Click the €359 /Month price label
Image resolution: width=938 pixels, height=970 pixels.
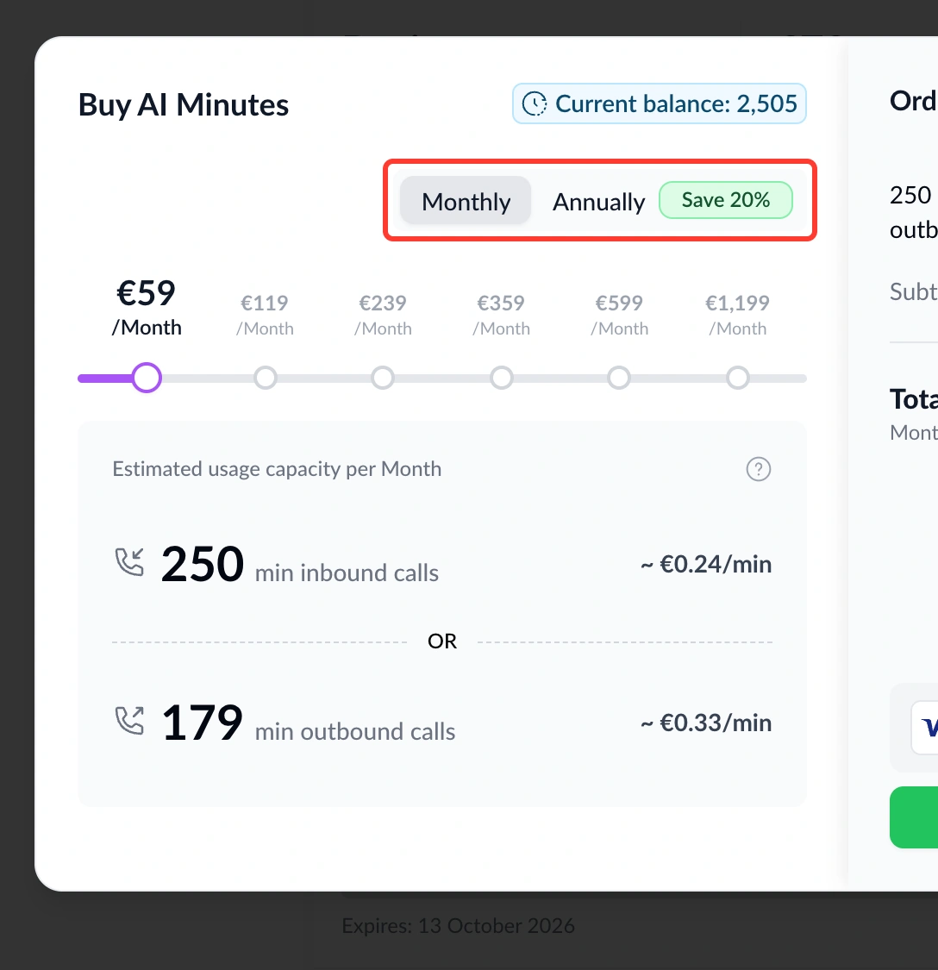[x=501, y=315]
